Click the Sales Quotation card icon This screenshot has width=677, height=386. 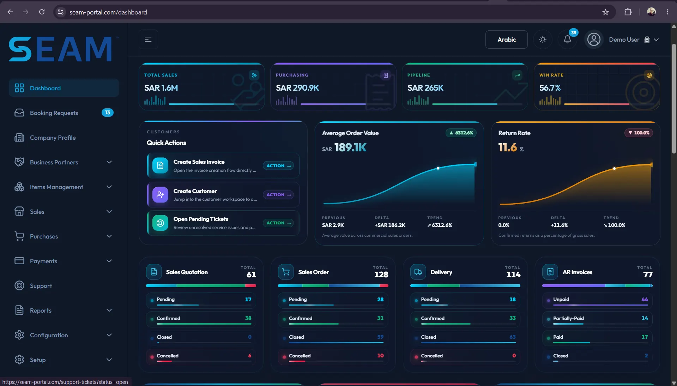[x=154, y=272]
